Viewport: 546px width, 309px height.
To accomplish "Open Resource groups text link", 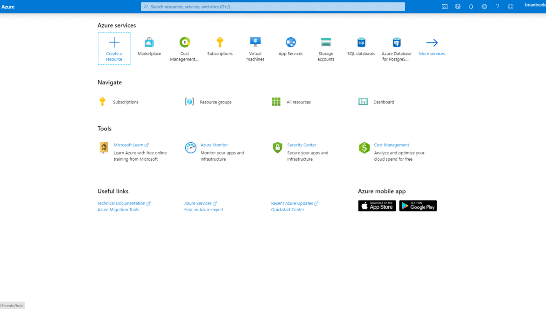I will pos(216,102).
